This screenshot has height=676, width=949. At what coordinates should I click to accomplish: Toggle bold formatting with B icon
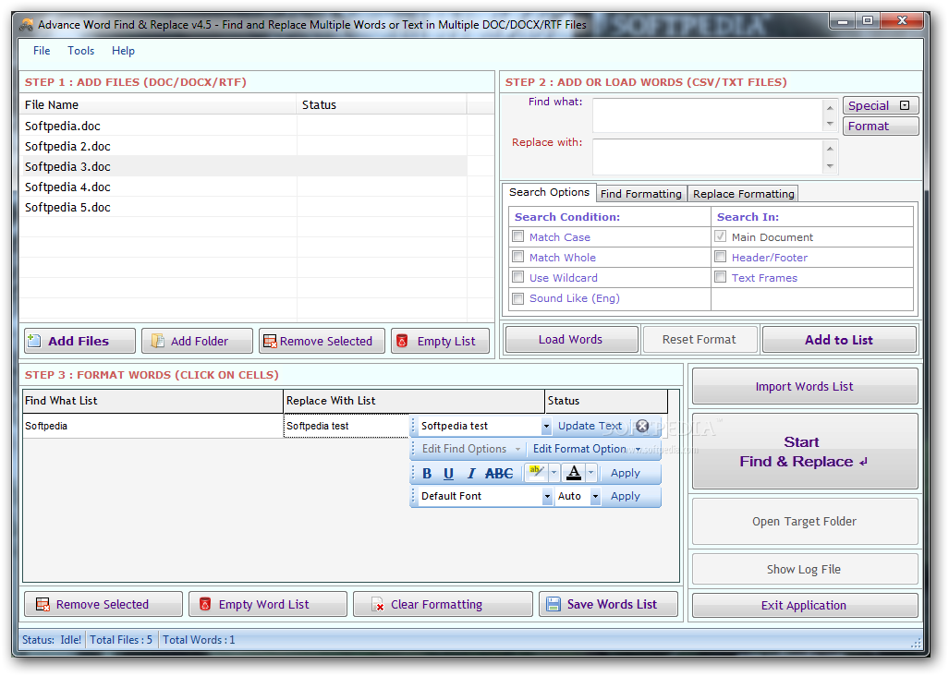click(x=427, y=474)
